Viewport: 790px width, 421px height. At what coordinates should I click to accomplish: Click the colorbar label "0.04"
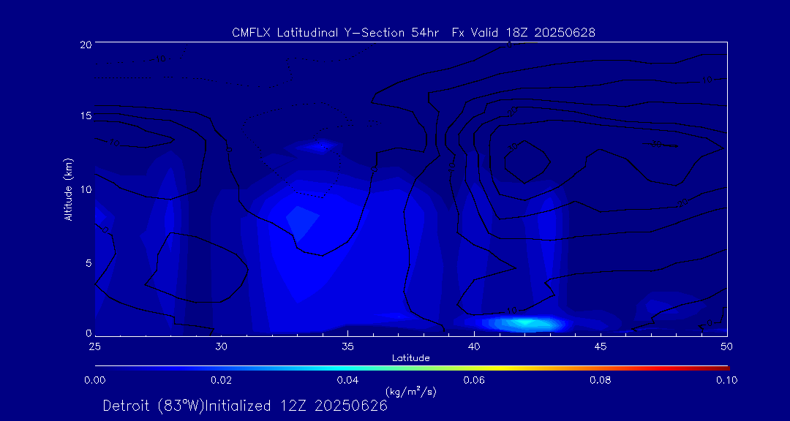pyautogui.click(x=347, y=380)
